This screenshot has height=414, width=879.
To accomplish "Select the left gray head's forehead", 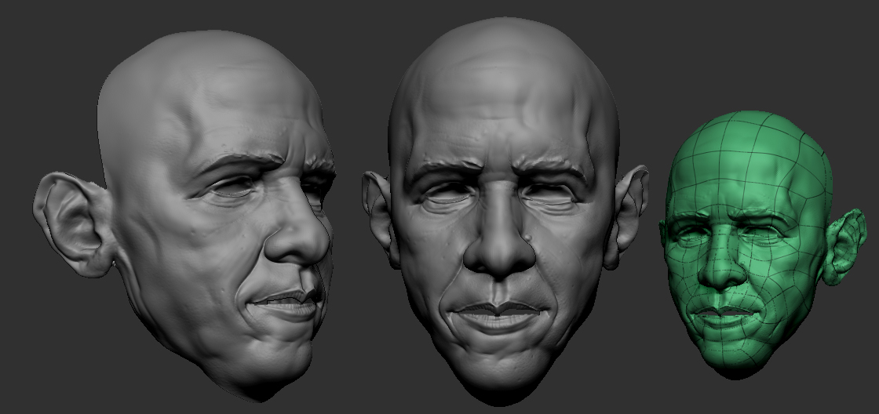I will point(204,102).
